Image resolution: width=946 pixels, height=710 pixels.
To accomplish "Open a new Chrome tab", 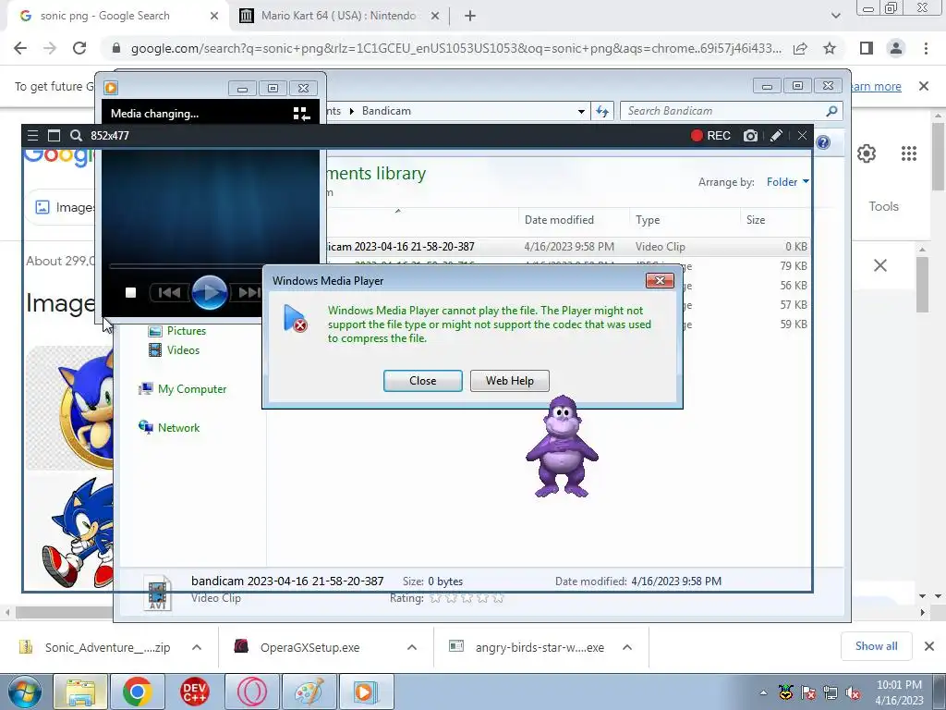I will coord(470,17).
